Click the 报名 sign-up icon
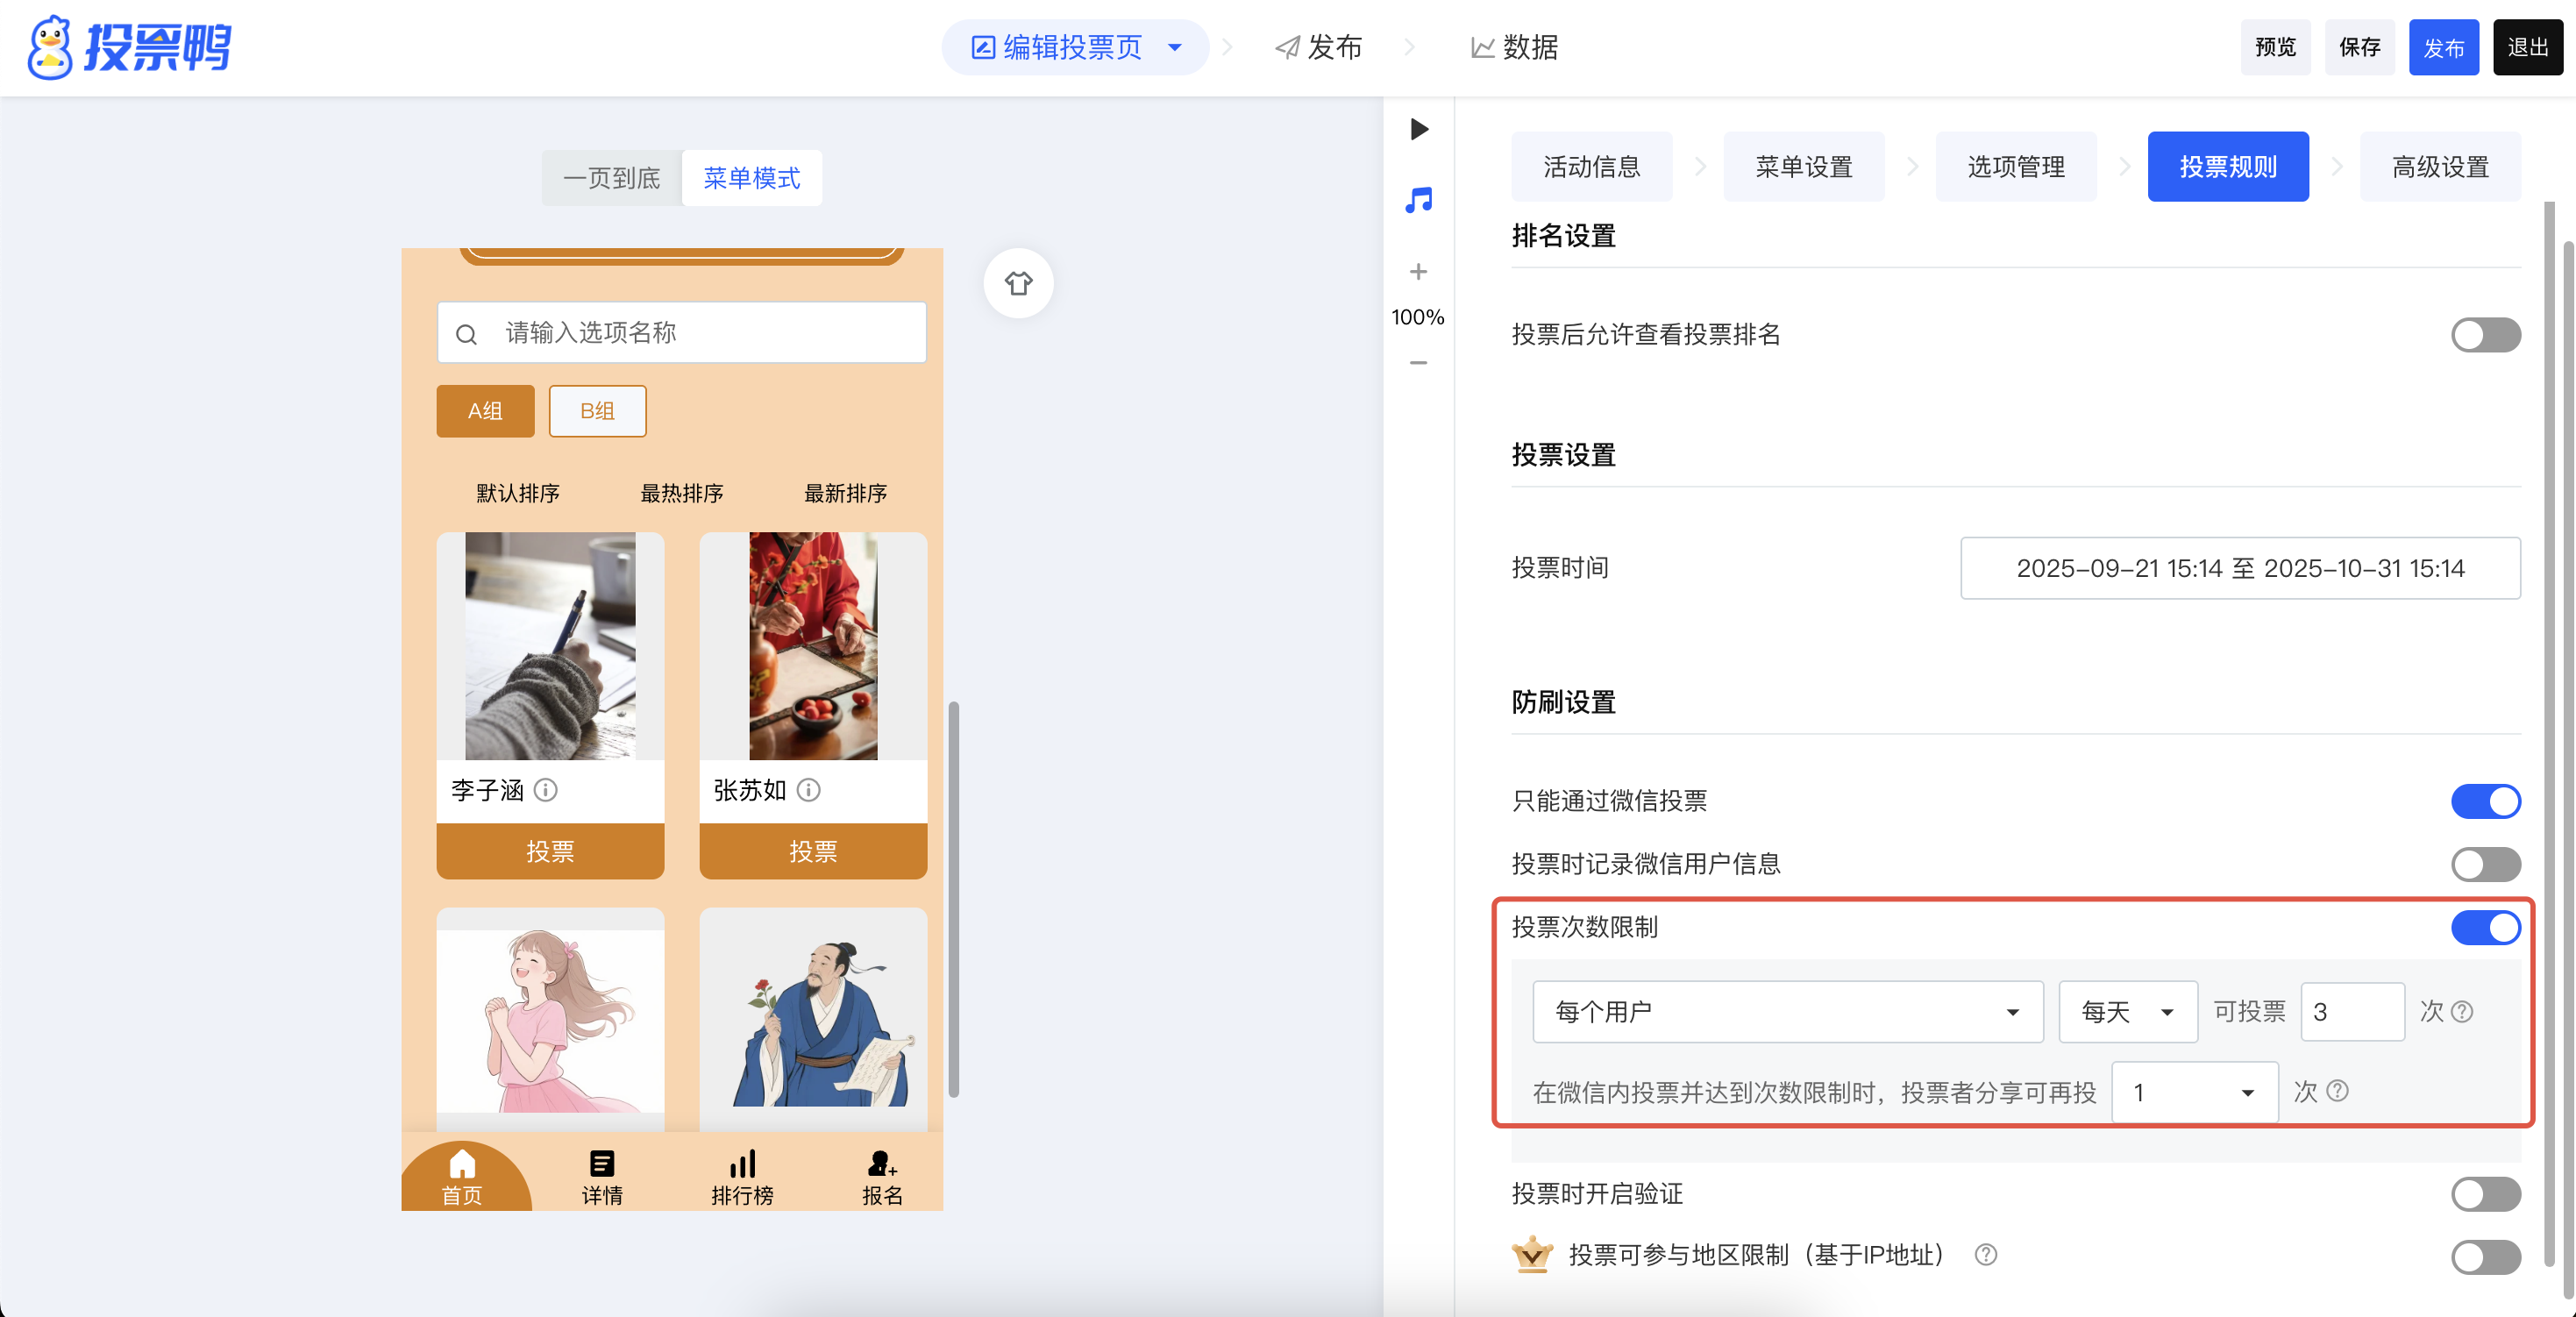This screenshot has width=2576, height=1317. click(x=881, y=1164)
